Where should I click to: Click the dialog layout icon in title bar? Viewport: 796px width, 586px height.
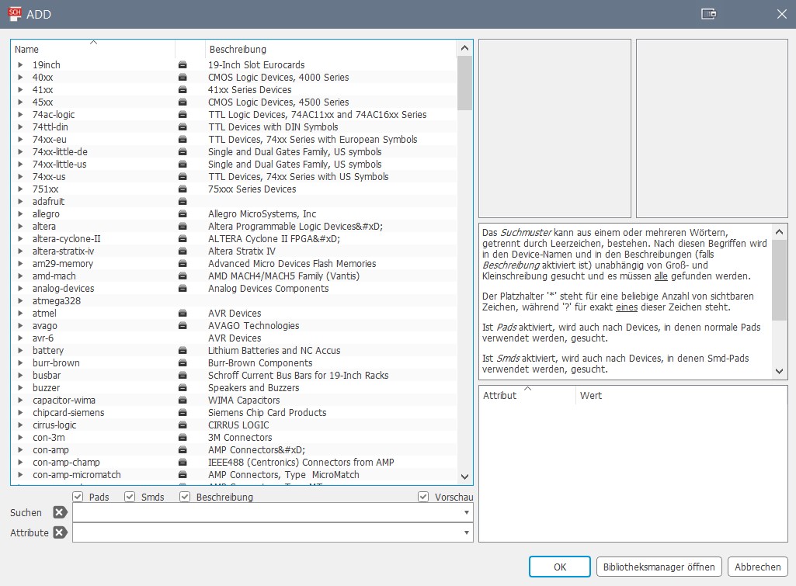coord(709,14)
